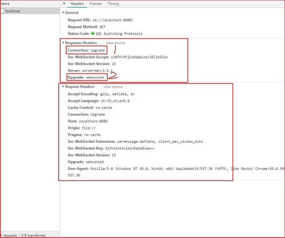This screenshot has width=285, height=238.
Task: Open the Frames tab
Action: 96,4
